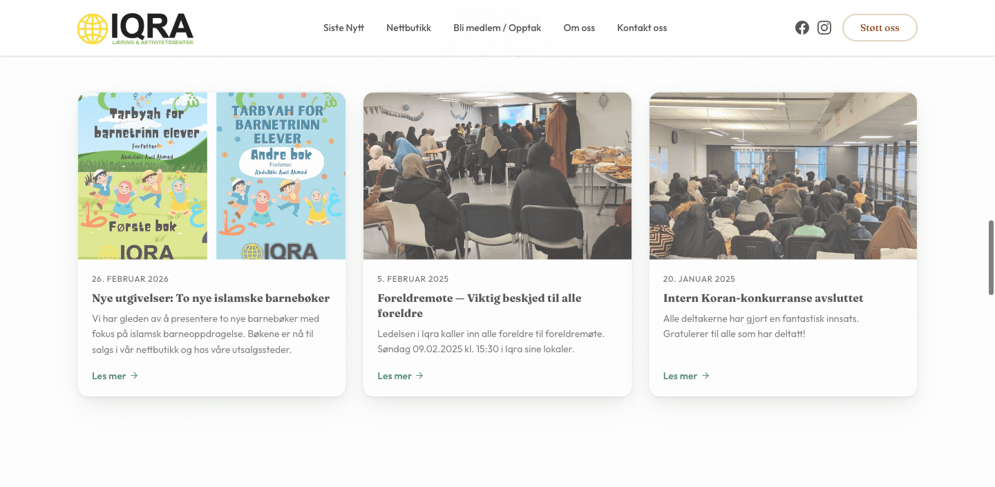Open Kontakt oss page
The height and width of the screenshot is (487, 995).
click(642, 28)
